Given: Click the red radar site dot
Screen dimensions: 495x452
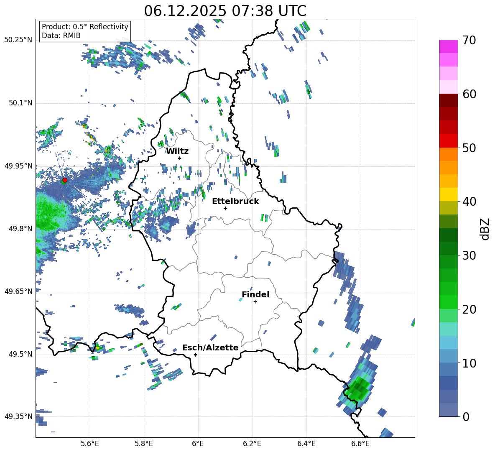Looking at the screenshot, I should pyautogui.click(x=65, y=180).
